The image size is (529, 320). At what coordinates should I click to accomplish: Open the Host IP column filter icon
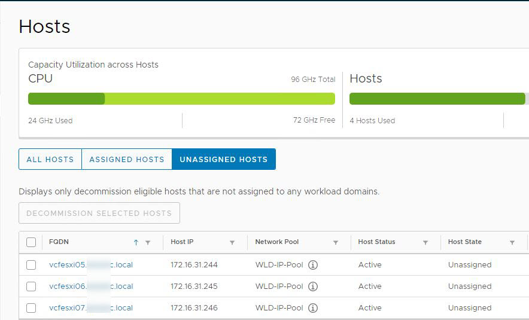pos(232,242)
